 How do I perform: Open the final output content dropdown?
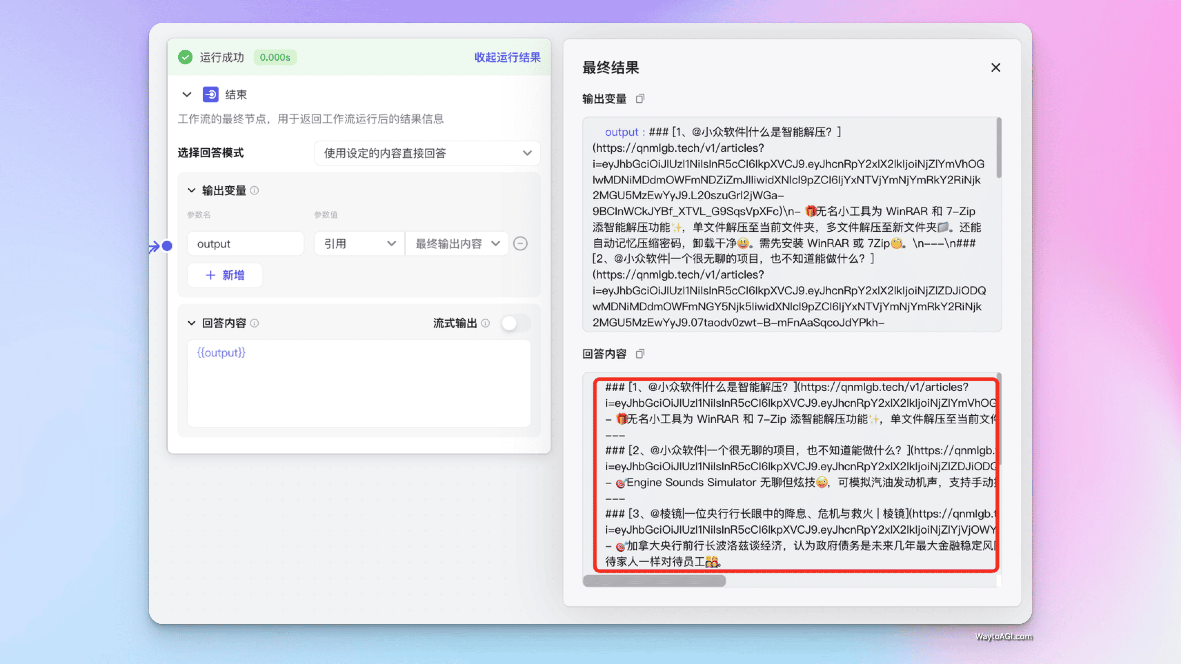(457, 243)
